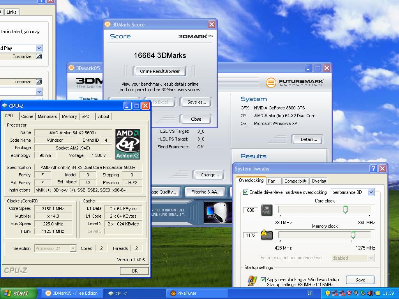Open the Links tab in the left window
399x299 pixels.
(11, 12)
